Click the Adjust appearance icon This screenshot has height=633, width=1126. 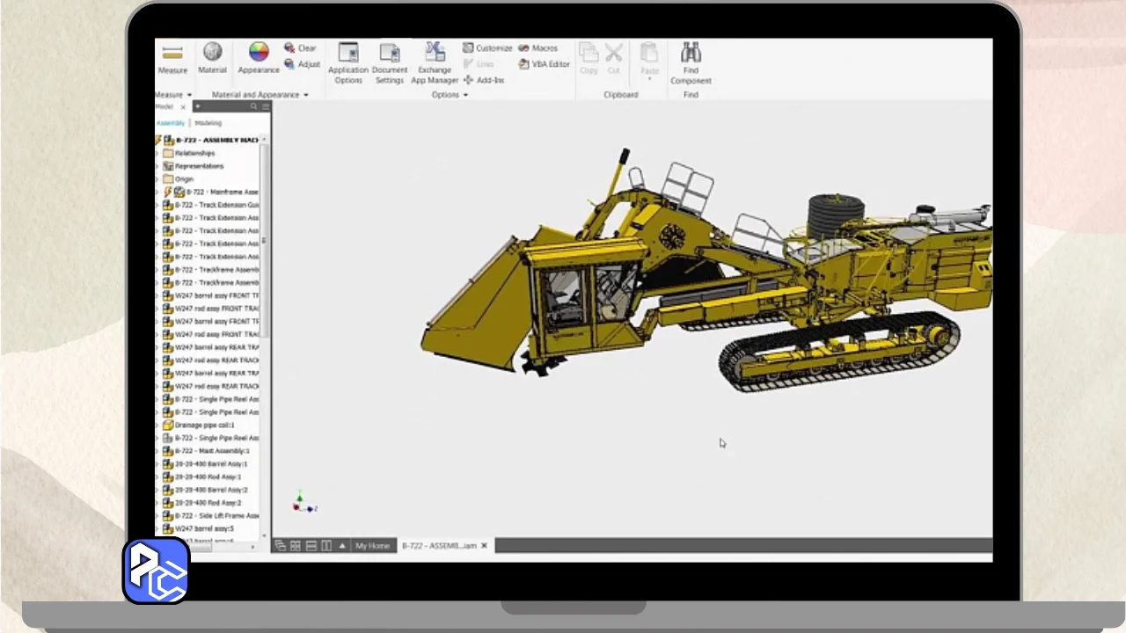(290, 64)
